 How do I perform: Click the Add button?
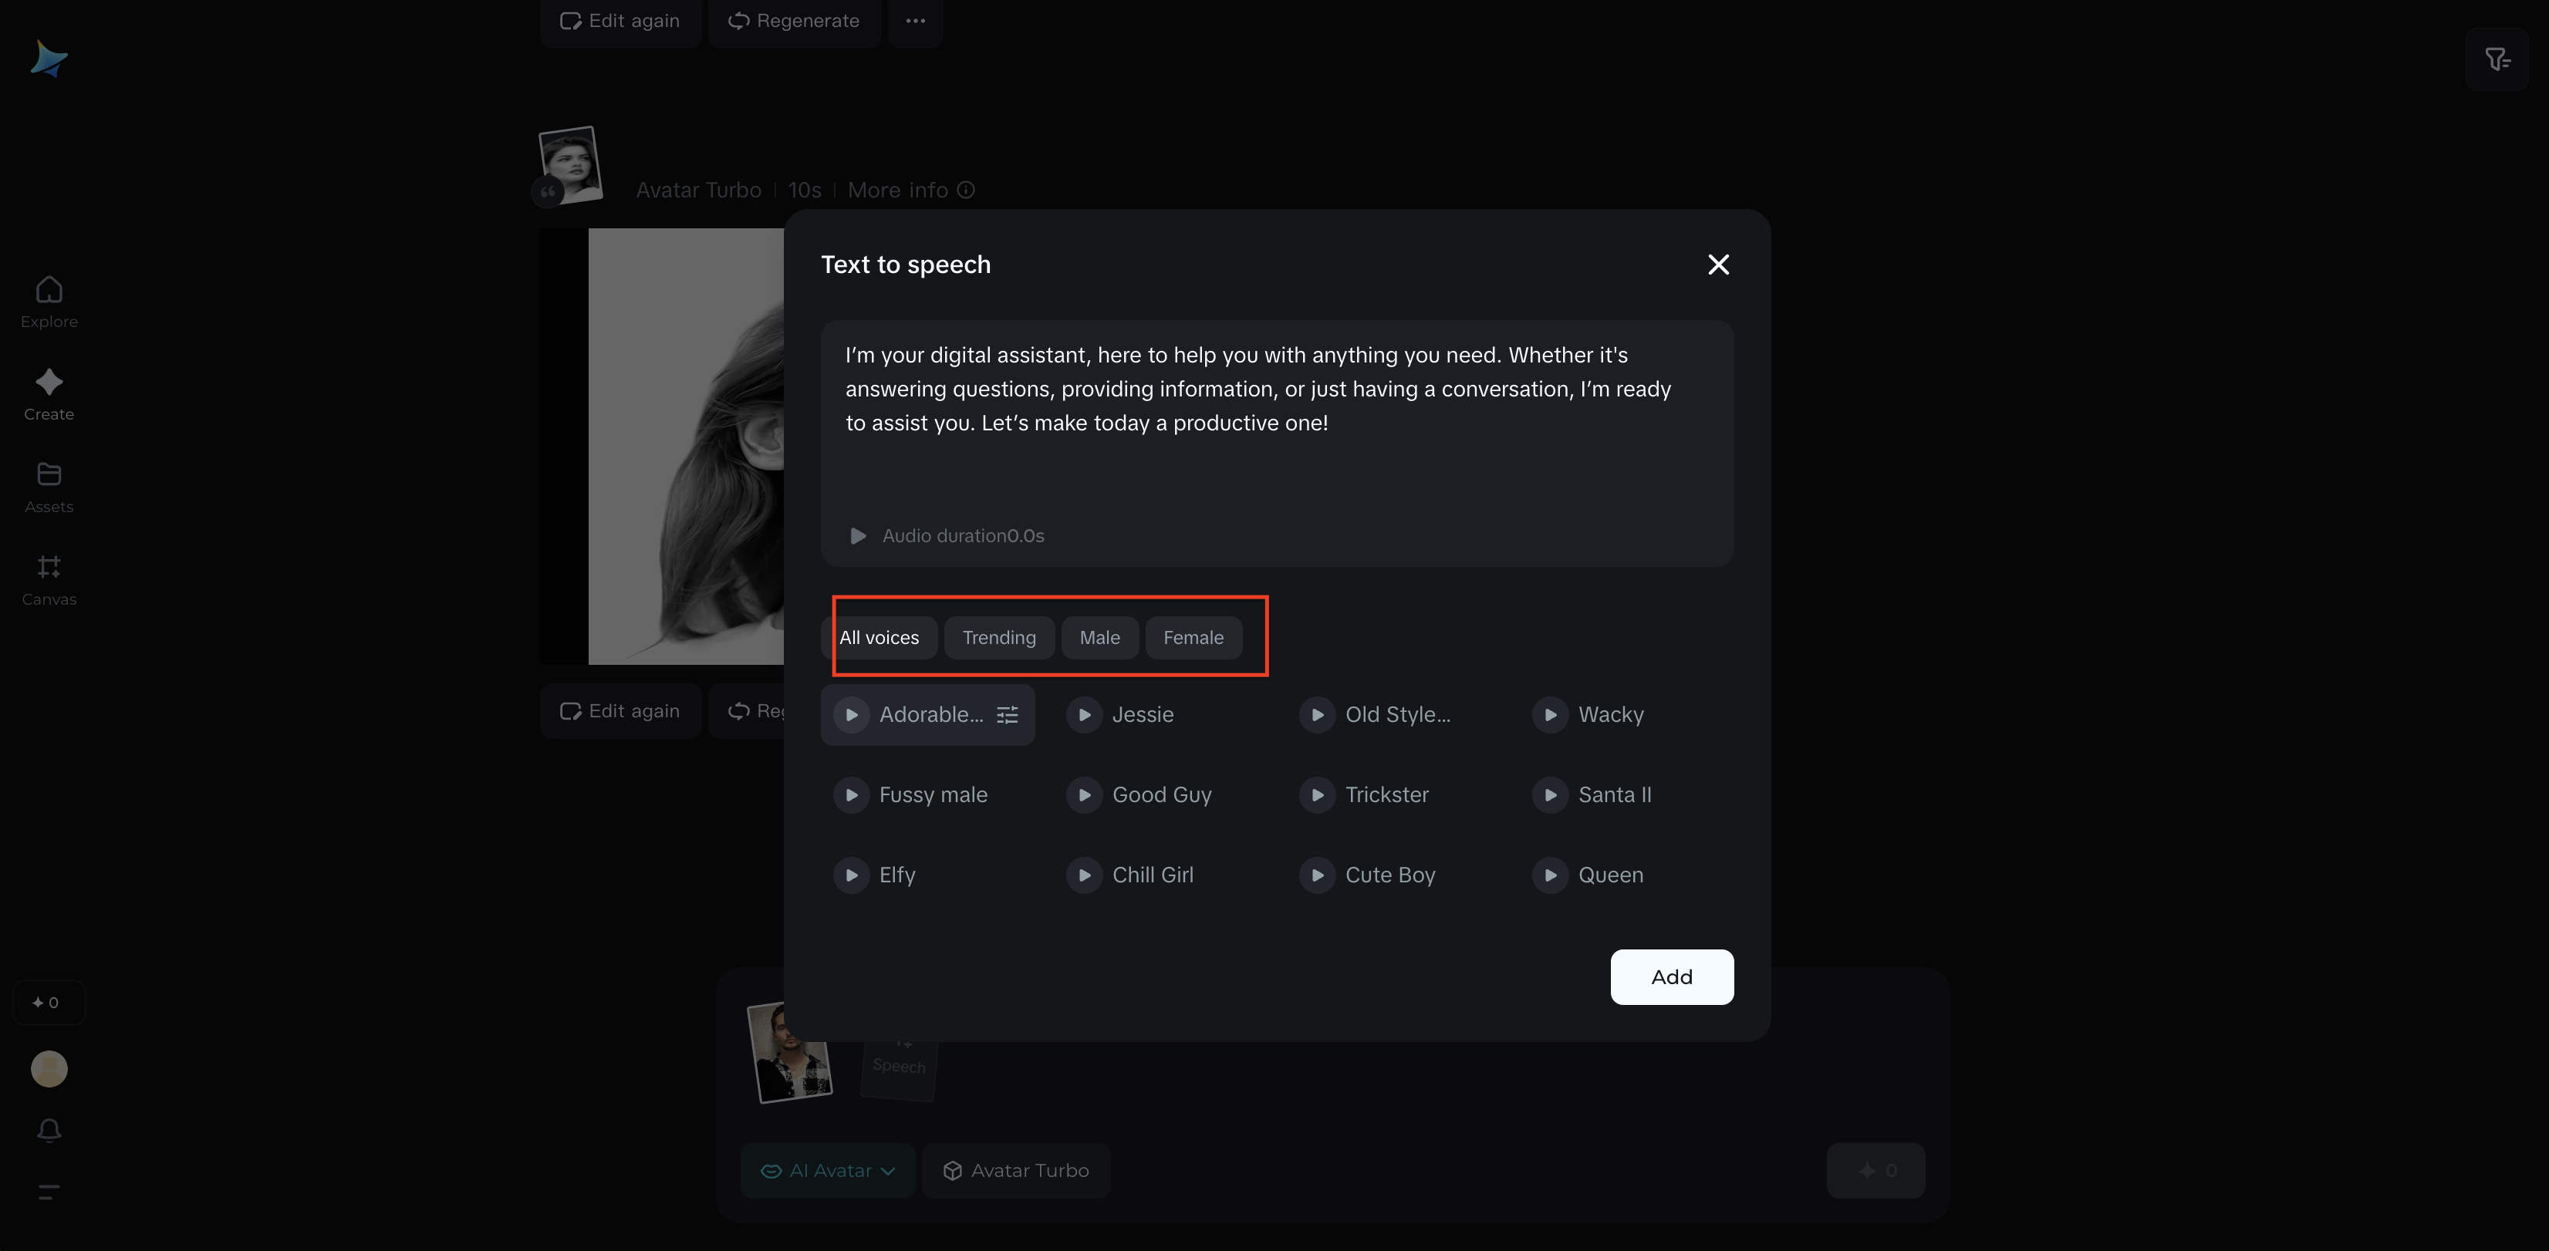tap(1671, 976)
